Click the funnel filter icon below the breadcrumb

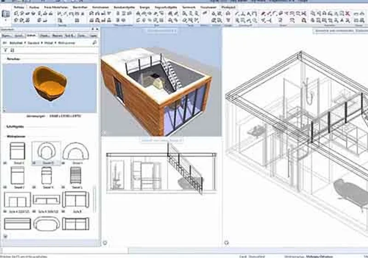(x=6, y=50)
